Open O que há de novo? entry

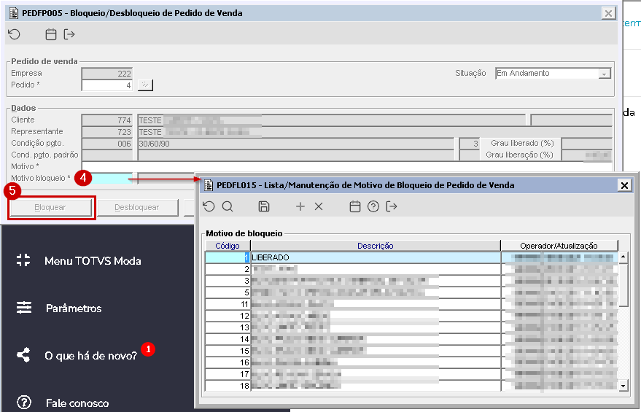(90, 356)
